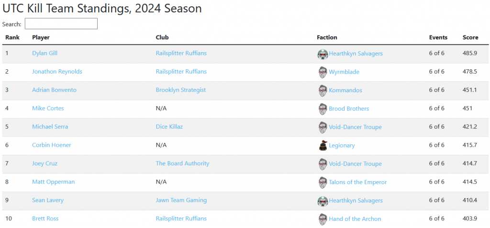Viewport: 490px width, 228px height.
Task: Open the Jawn Team Gaming club
Action: click(x=181, y=200)
